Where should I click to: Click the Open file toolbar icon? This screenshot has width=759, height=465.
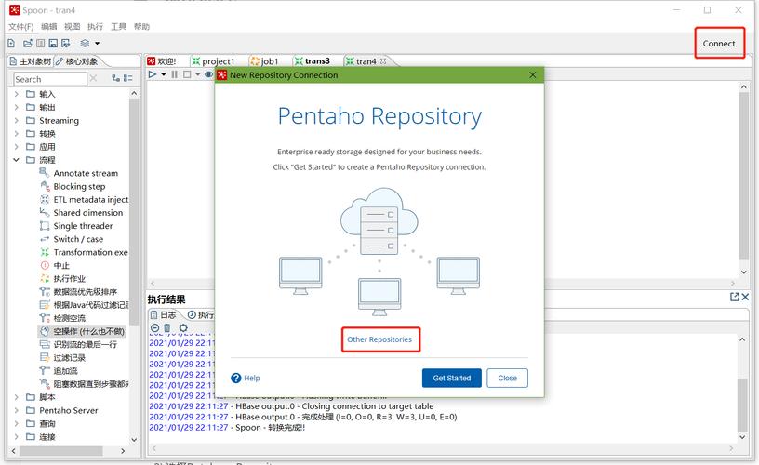click(x=28, y=43)
